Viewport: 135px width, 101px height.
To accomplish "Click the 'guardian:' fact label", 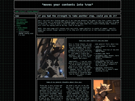I will [99, 68].
